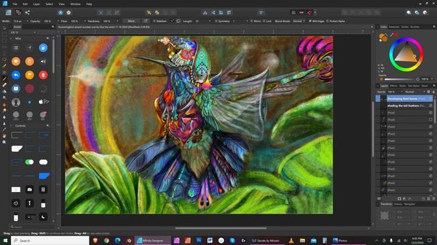Add adjustment layer icon in Layers panel
Screen dimensions: 437x245
click(x=404, y=199)
